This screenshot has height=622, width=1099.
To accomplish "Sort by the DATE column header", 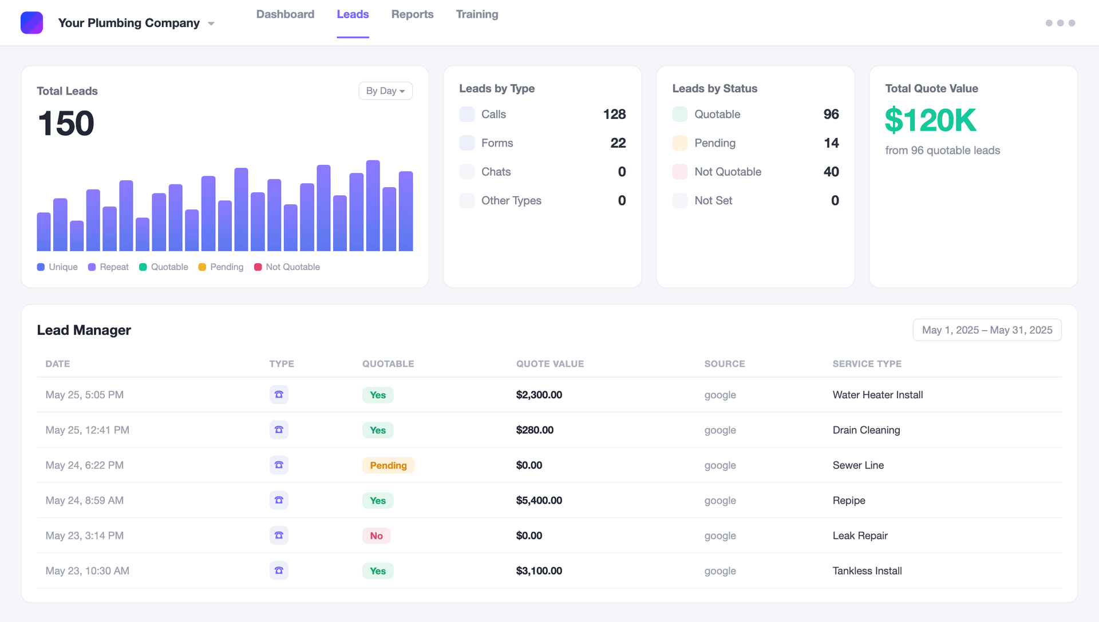I will point(58,363).
